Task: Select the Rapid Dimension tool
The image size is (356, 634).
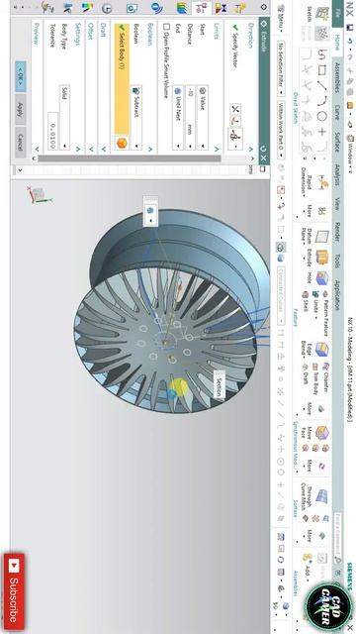Action: click(321, 183)
